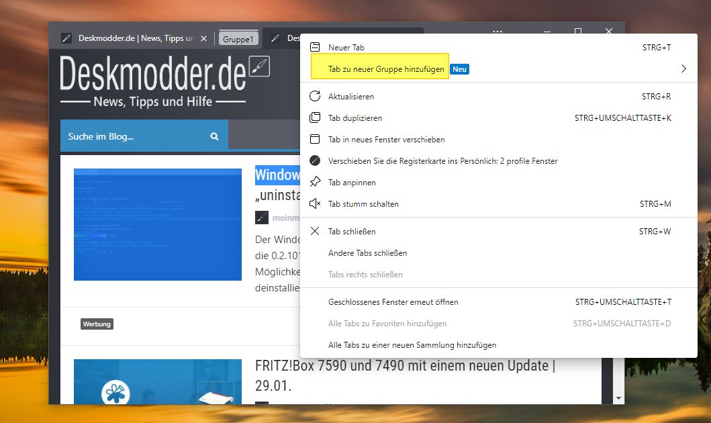Click the highlighted Window article headline link
711x423 pixels.
[x=277, y=175]
